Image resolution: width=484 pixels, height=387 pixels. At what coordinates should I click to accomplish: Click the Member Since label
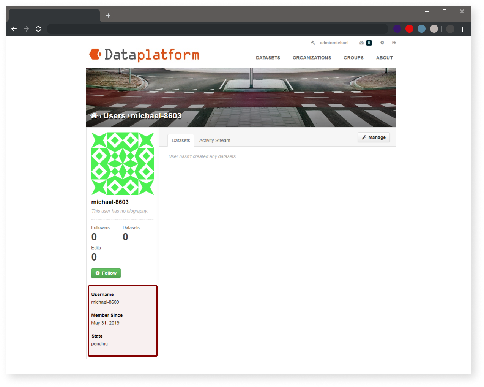point(107,315)
